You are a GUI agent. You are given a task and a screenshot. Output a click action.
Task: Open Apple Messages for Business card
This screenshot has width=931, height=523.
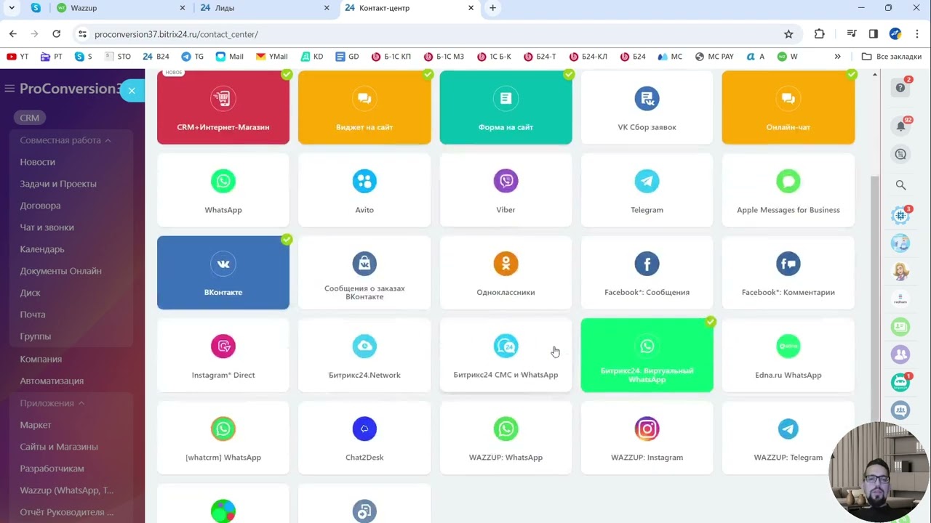788,190
